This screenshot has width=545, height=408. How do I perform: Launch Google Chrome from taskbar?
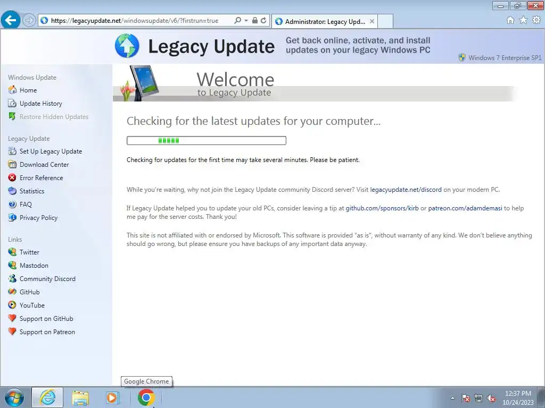click(x=146, y=397)
